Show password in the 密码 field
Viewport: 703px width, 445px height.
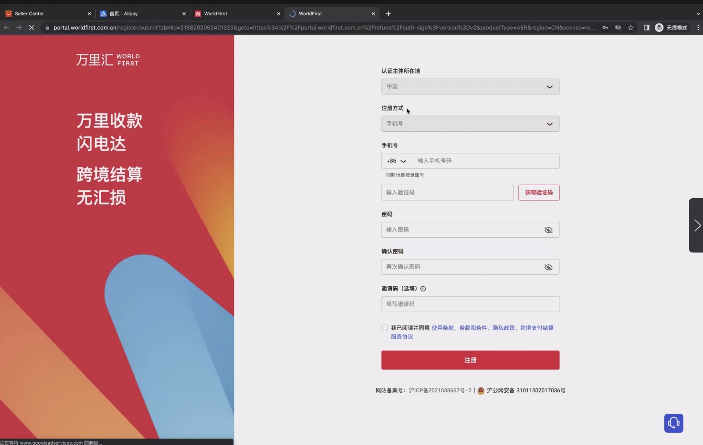click(548, 230)
